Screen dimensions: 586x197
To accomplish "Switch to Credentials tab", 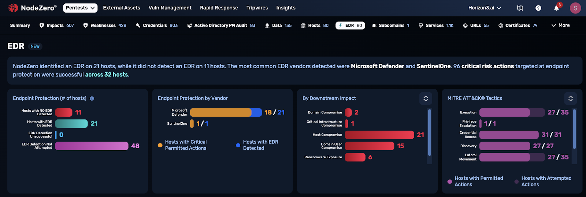I will [157, 26].
